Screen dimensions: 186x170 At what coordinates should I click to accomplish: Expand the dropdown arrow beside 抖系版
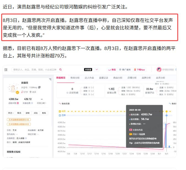[97, 69]
